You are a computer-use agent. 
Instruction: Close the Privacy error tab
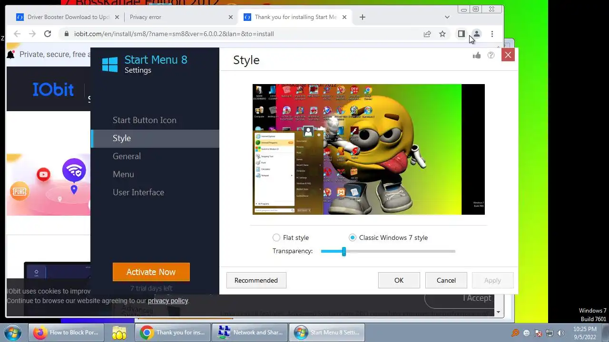231,17
